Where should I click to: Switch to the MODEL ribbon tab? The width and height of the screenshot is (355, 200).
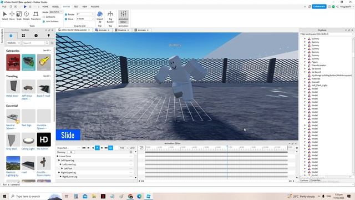coord(55,7)
